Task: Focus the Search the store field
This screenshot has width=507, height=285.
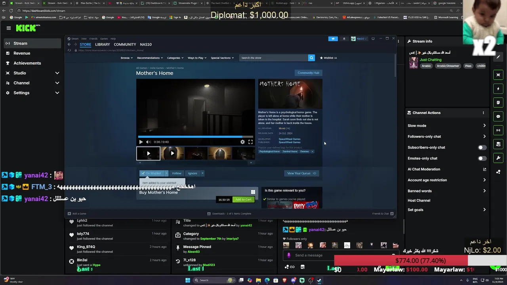Action: pyautogui.click(x=274, y=58)
